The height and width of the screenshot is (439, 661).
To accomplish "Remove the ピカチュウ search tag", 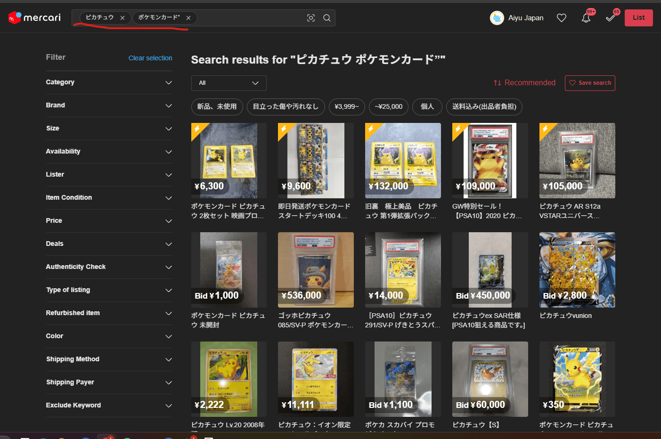I will pyautogui.click(x=122, y=18).
